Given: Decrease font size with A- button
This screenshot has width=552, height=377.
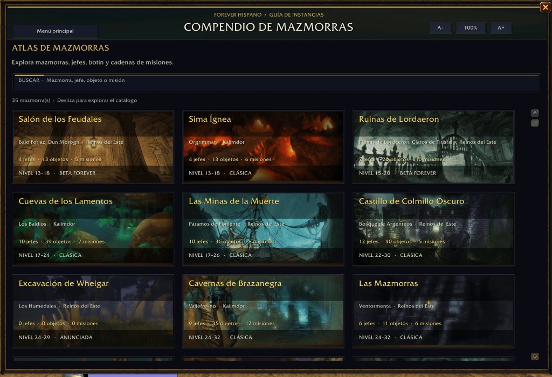Looking at the screenshot, I should click(x=440, y=28).
